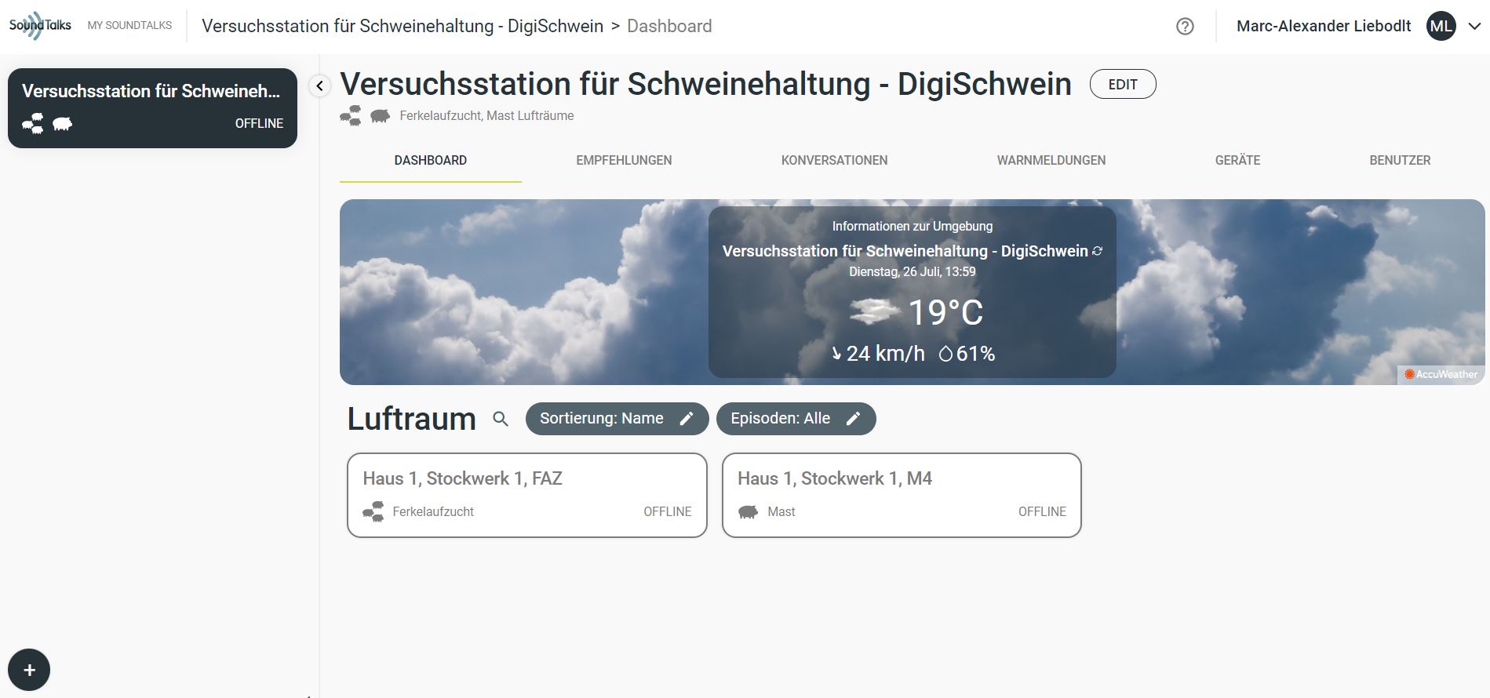
Task: Click the date 'Dienstag, 26 Juli, 13:59'
Action: click(x=912, y=272)
